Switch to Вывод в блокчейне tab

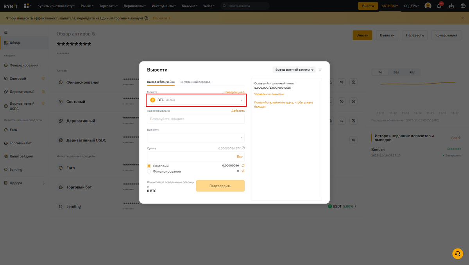coord(161,82)
